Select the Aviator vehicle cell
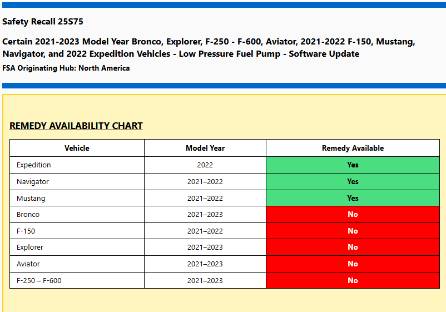The height and width of the screenshot is (312, 446). [77, 264]
